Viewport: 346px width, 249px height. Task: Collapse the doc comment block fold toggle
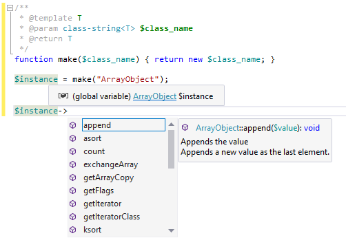click(x=10, y=8)
